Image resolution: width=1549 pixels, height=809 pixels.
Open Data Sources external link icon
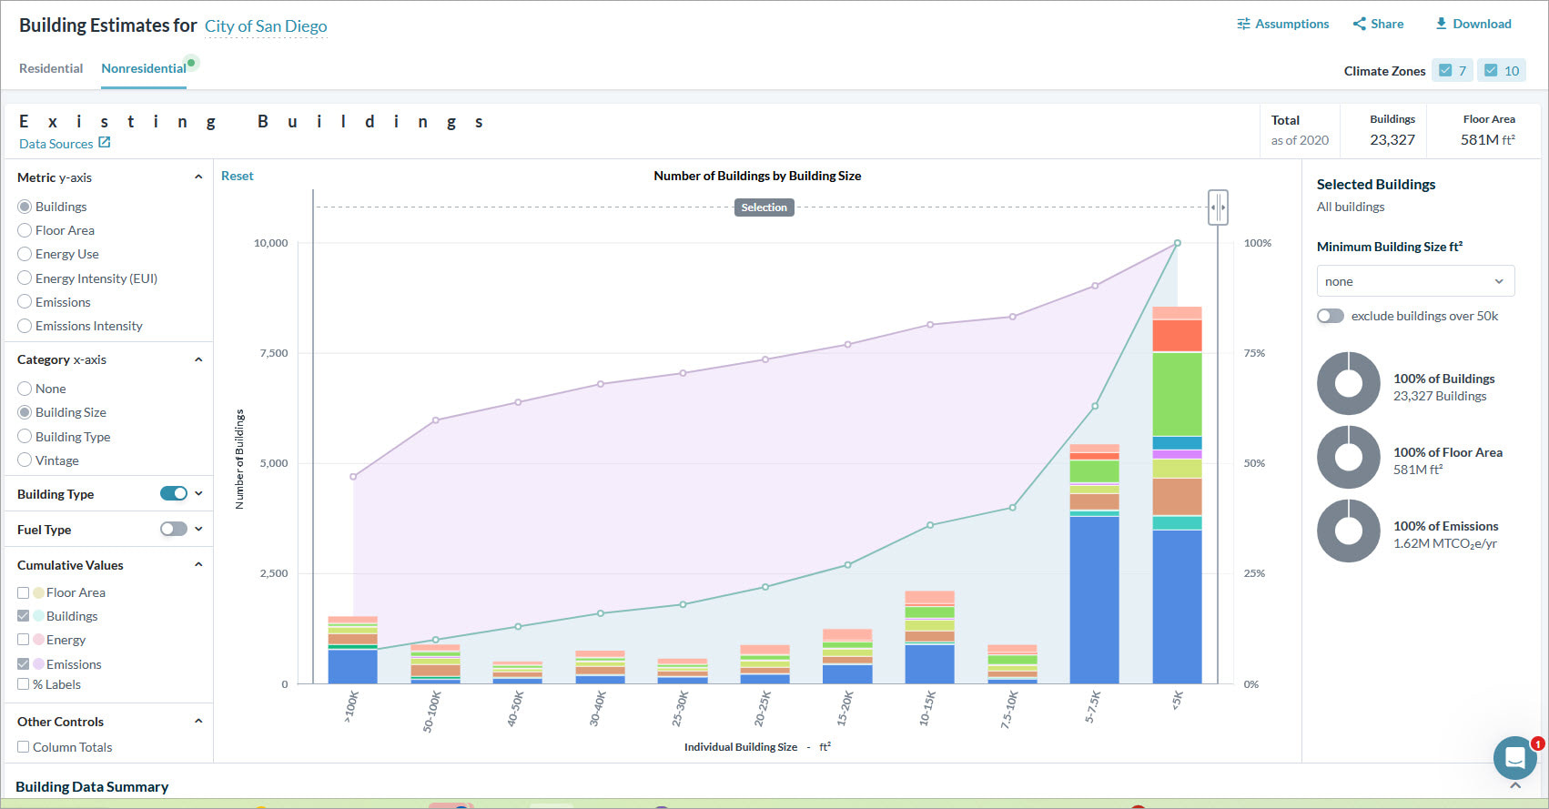coord(105,143)
